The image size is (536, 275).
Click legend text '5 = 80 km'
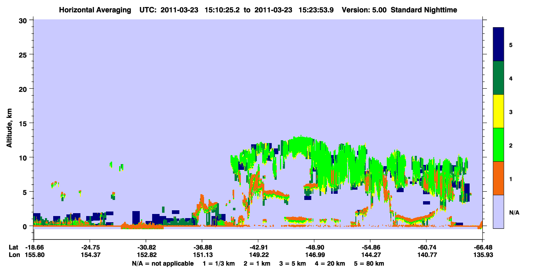(369, 263)
